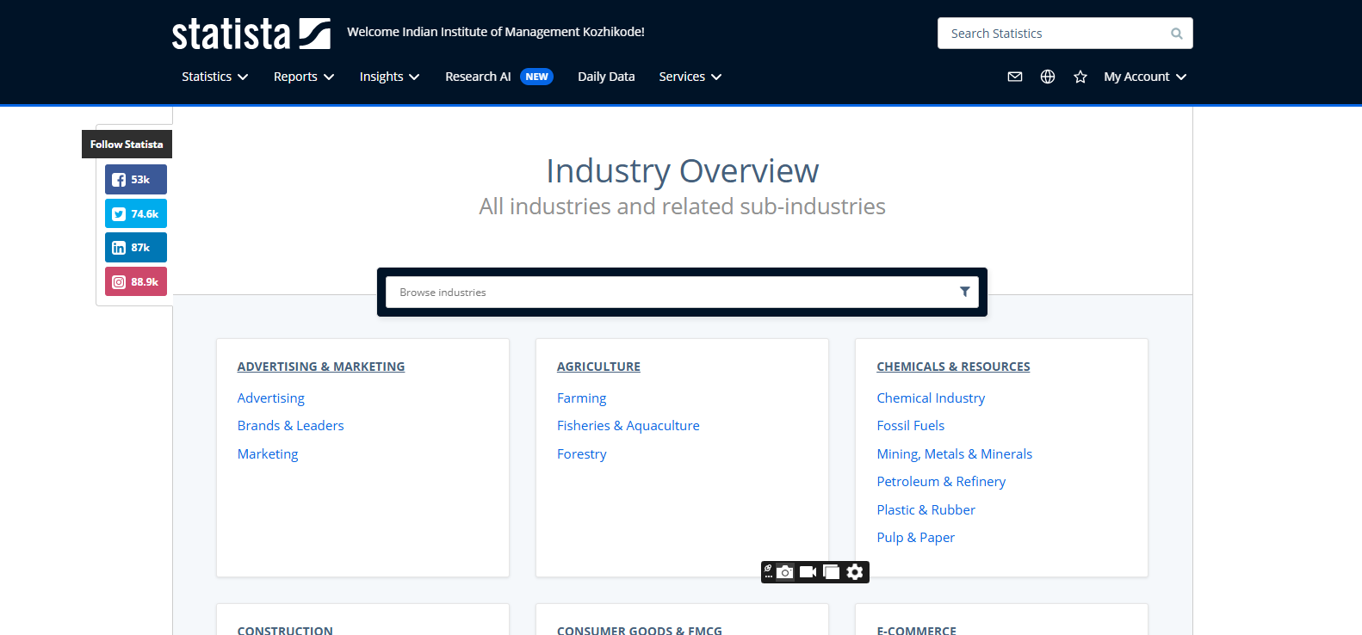Click the search magnifier icon

pos(1176,34)
